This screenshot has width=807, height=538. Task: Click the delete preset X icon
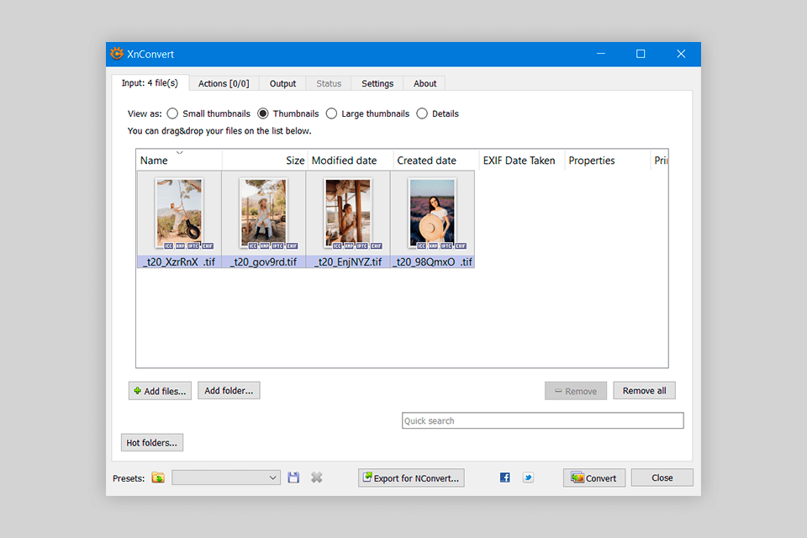[317, 477]
